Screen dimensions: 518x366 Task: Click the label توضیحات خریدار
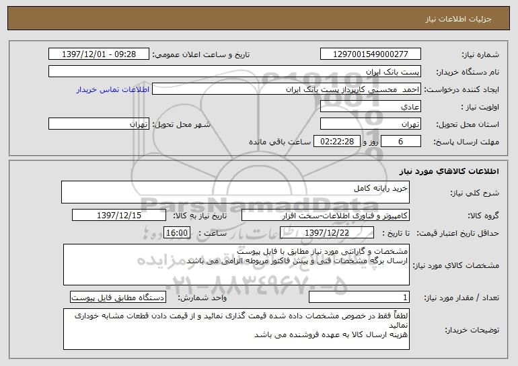472,329
